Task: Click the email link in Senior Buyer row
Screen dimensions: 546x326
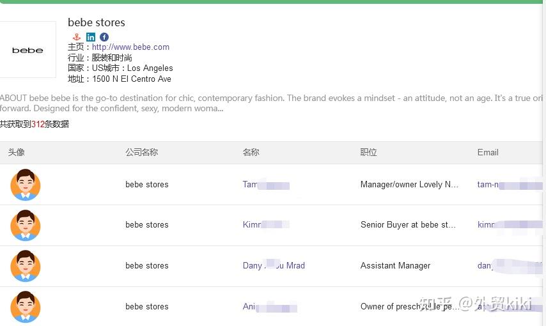Action: point(487,225)
